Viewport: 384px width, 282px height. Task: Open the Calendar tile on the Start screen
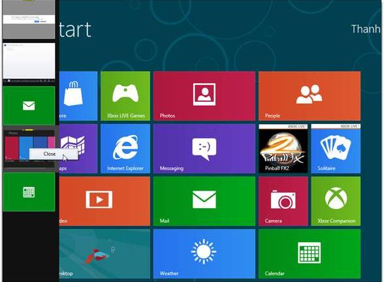point(310,254)
